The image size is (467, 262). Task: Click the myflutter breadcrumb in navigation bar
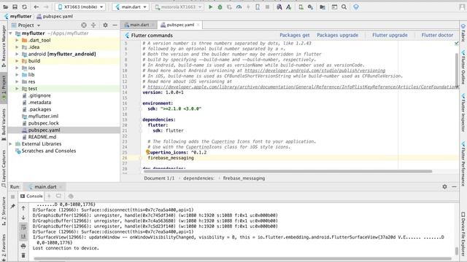point(18,16)
